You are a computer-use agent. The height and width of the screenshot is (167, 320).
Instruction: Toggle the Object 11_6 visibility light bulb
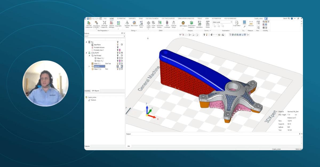tap(118, 69)
